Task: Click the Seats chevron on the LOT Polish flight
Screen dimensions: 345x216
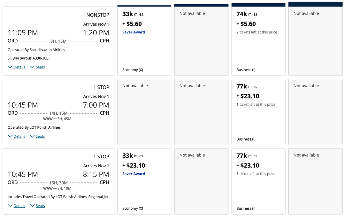Action: tap(32, 136)
